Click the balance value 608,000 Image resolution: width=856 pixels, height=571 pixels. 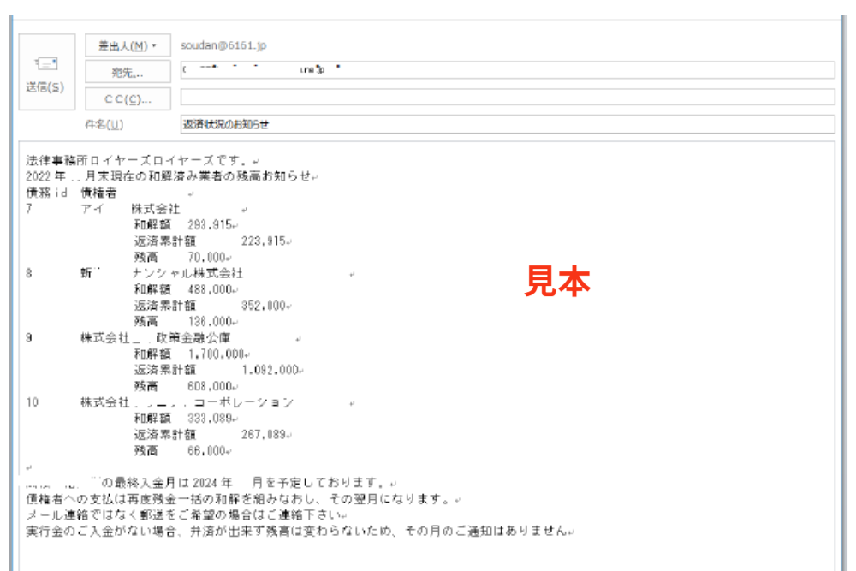[x=211, y=386]
